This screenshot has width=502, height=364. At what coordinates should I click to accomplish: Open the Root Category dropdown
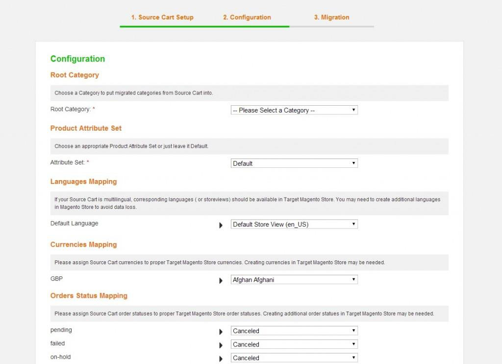294,110
